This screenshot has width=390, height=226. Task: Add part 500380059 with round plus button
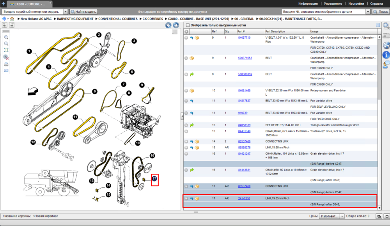[186, 75]
